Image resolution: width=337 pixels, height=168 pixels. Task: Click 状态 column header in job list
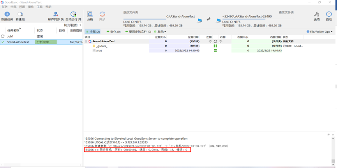tap(40, 31)
